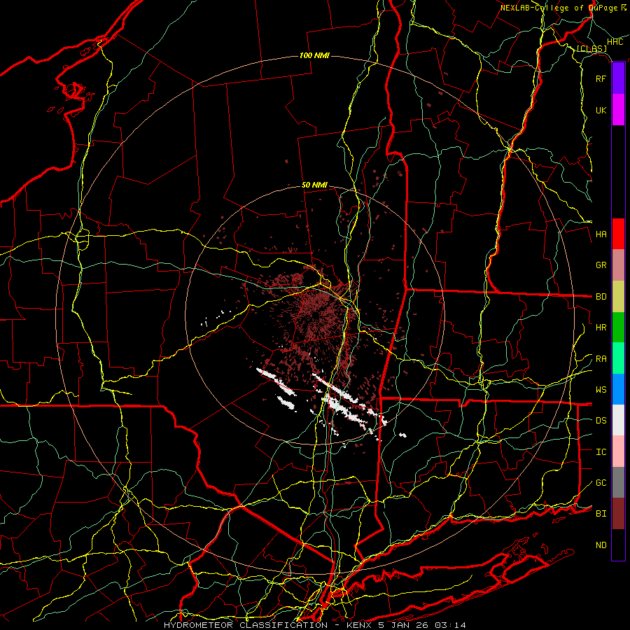Viewport: 630px width, 630px height.
Task: Pick the mint green RA legend swatch
Action: click(618, 358)
